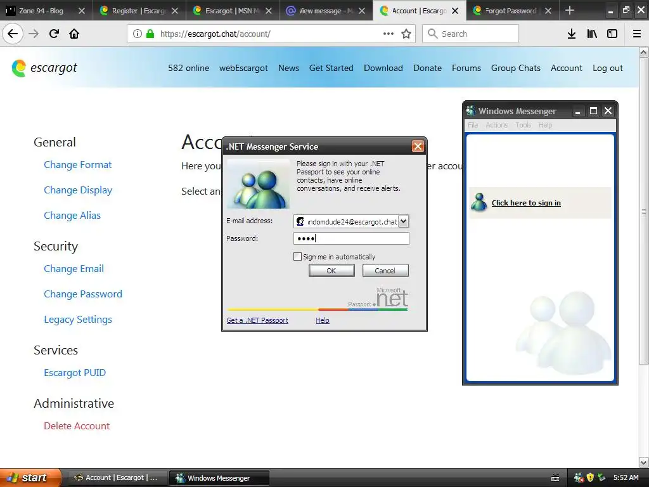
Task: Open Change Alias link
Action: [x=72, y=216]
